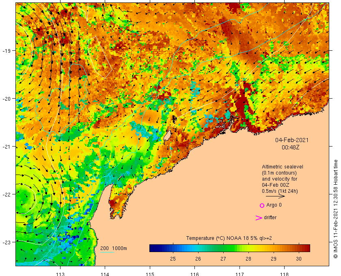Click the 'and velocity for' legend line
This screenshot has width=341, height=276.
(x=279, y=179)
